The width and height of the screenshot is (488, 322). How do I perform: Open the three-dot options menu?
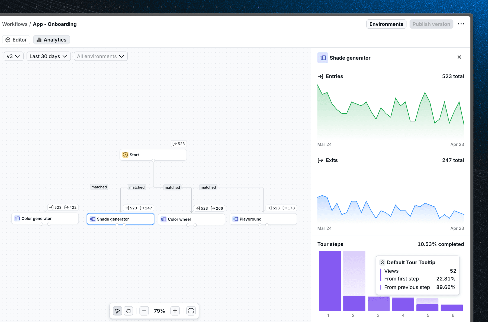pos(461,24)
